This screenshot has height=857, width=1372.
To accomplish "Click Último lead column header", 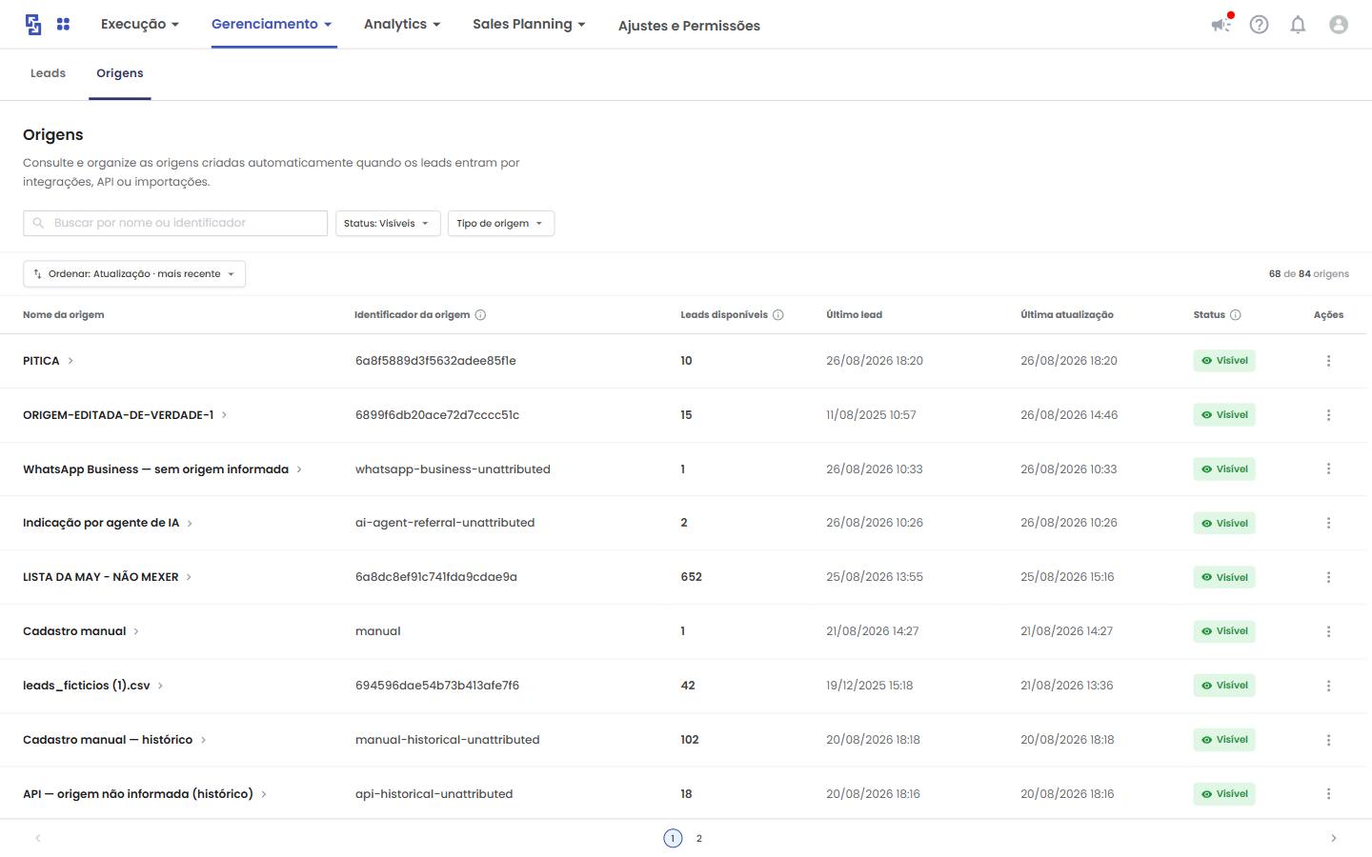I will (855, 315).
